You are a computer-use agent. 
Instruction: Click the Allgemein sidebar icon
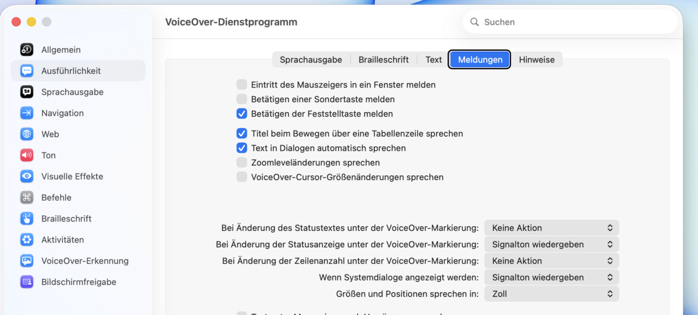pyautogui.click(x=27, y=50)
